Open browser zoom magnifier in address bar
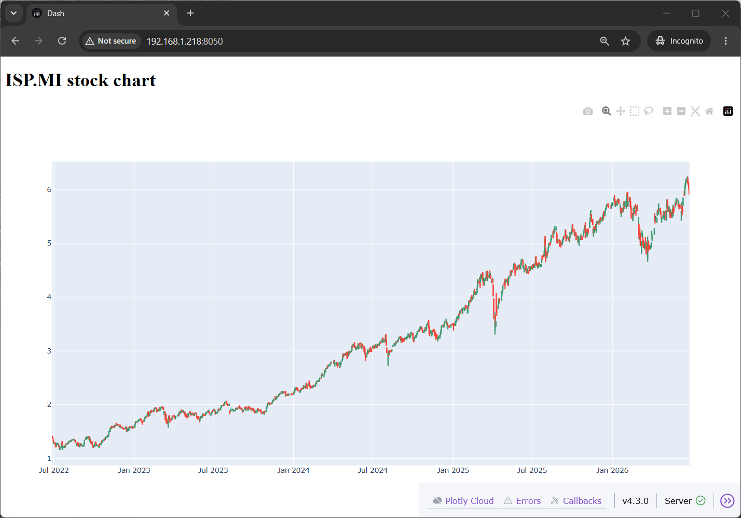741x518 pixels. pos(605,41)
